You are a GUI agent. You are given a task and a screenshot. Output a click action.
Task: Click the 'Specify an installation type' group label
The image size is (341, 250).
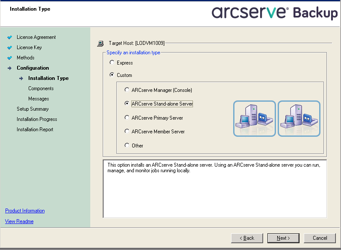coord(133,53)
